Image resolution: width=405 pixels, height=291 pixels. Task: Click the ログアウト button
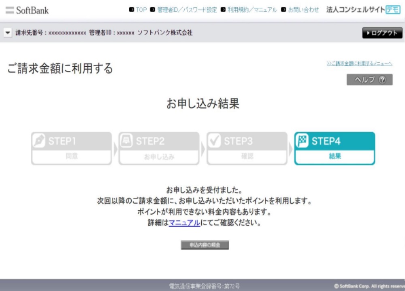click(382, 33)
